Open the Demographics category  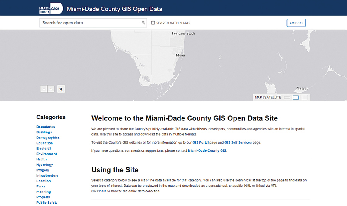pos(48,138)
